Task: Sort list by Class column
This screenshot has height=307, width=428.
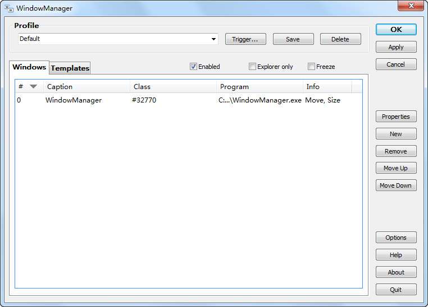Action: pos(173,86)
